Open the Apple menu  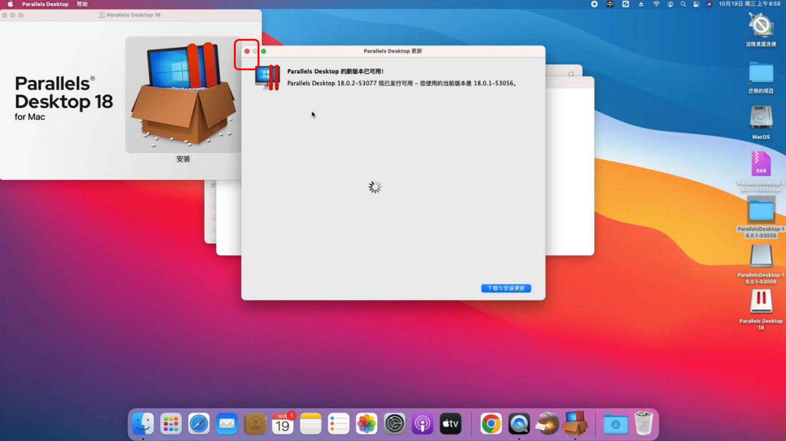10,4
